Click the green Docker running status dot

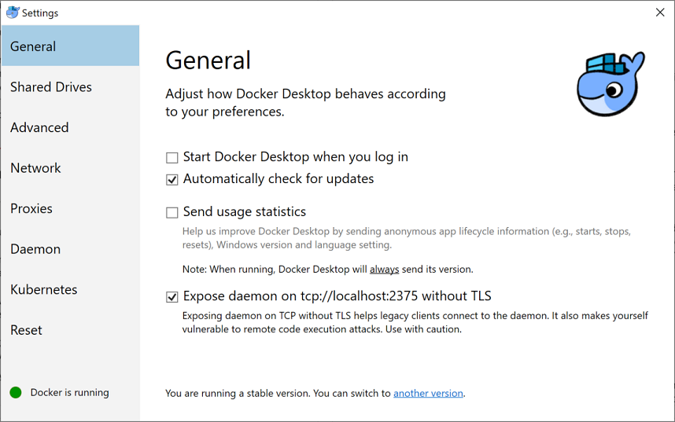tap(16, 392)
